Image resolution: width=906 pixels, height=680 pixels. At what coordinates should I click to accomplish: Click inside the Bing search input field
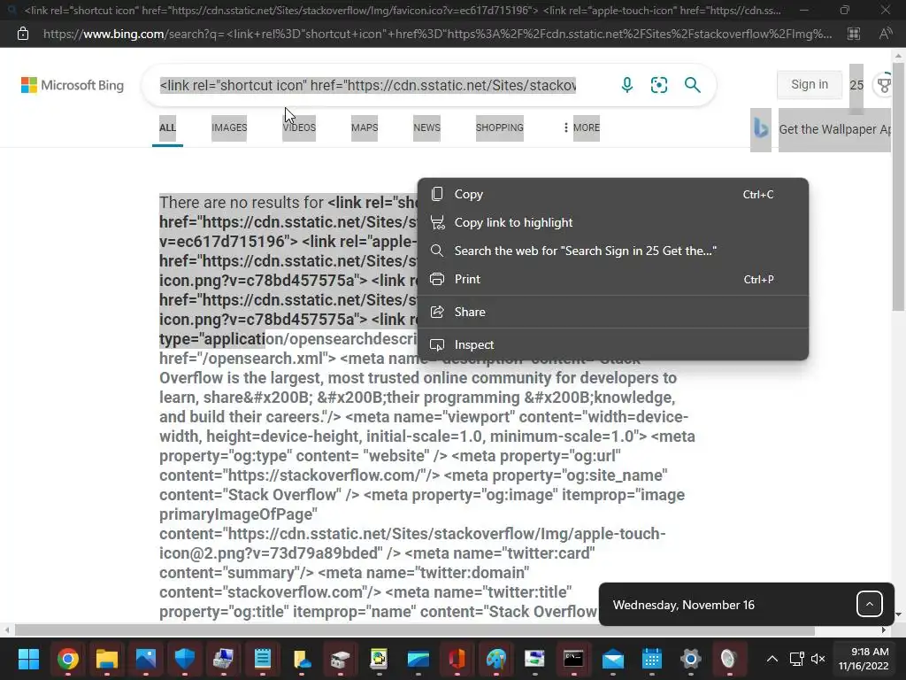click(368, 86)
